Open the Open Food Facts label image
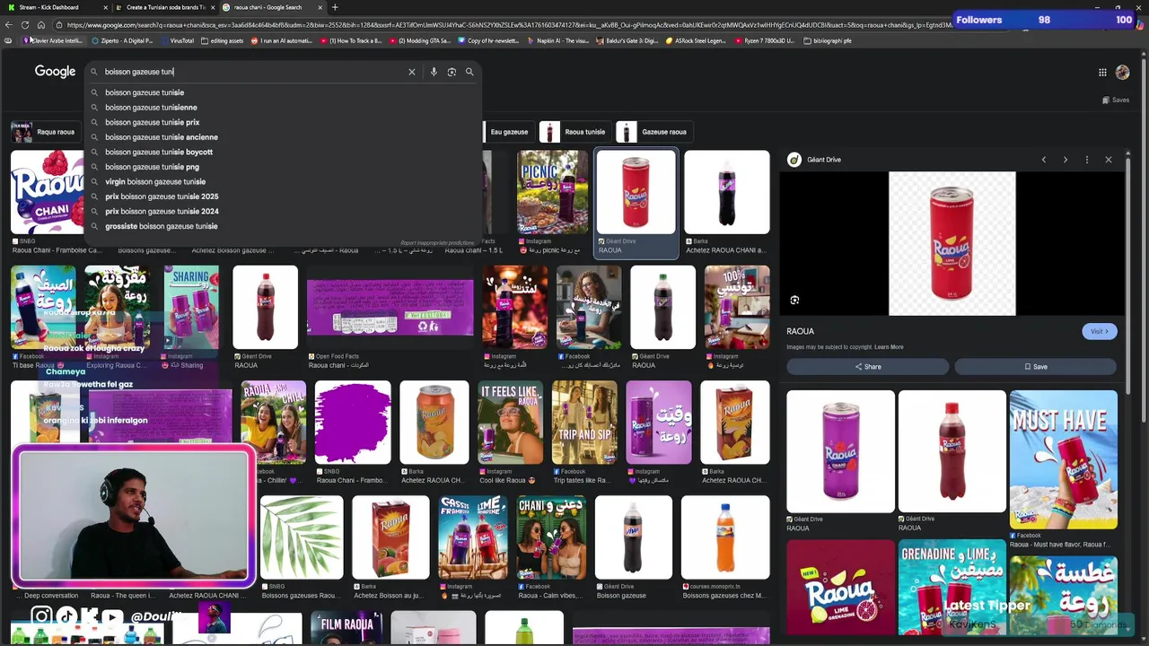Viewport: 1149px width, 646px height. click(x=390, y=307)
